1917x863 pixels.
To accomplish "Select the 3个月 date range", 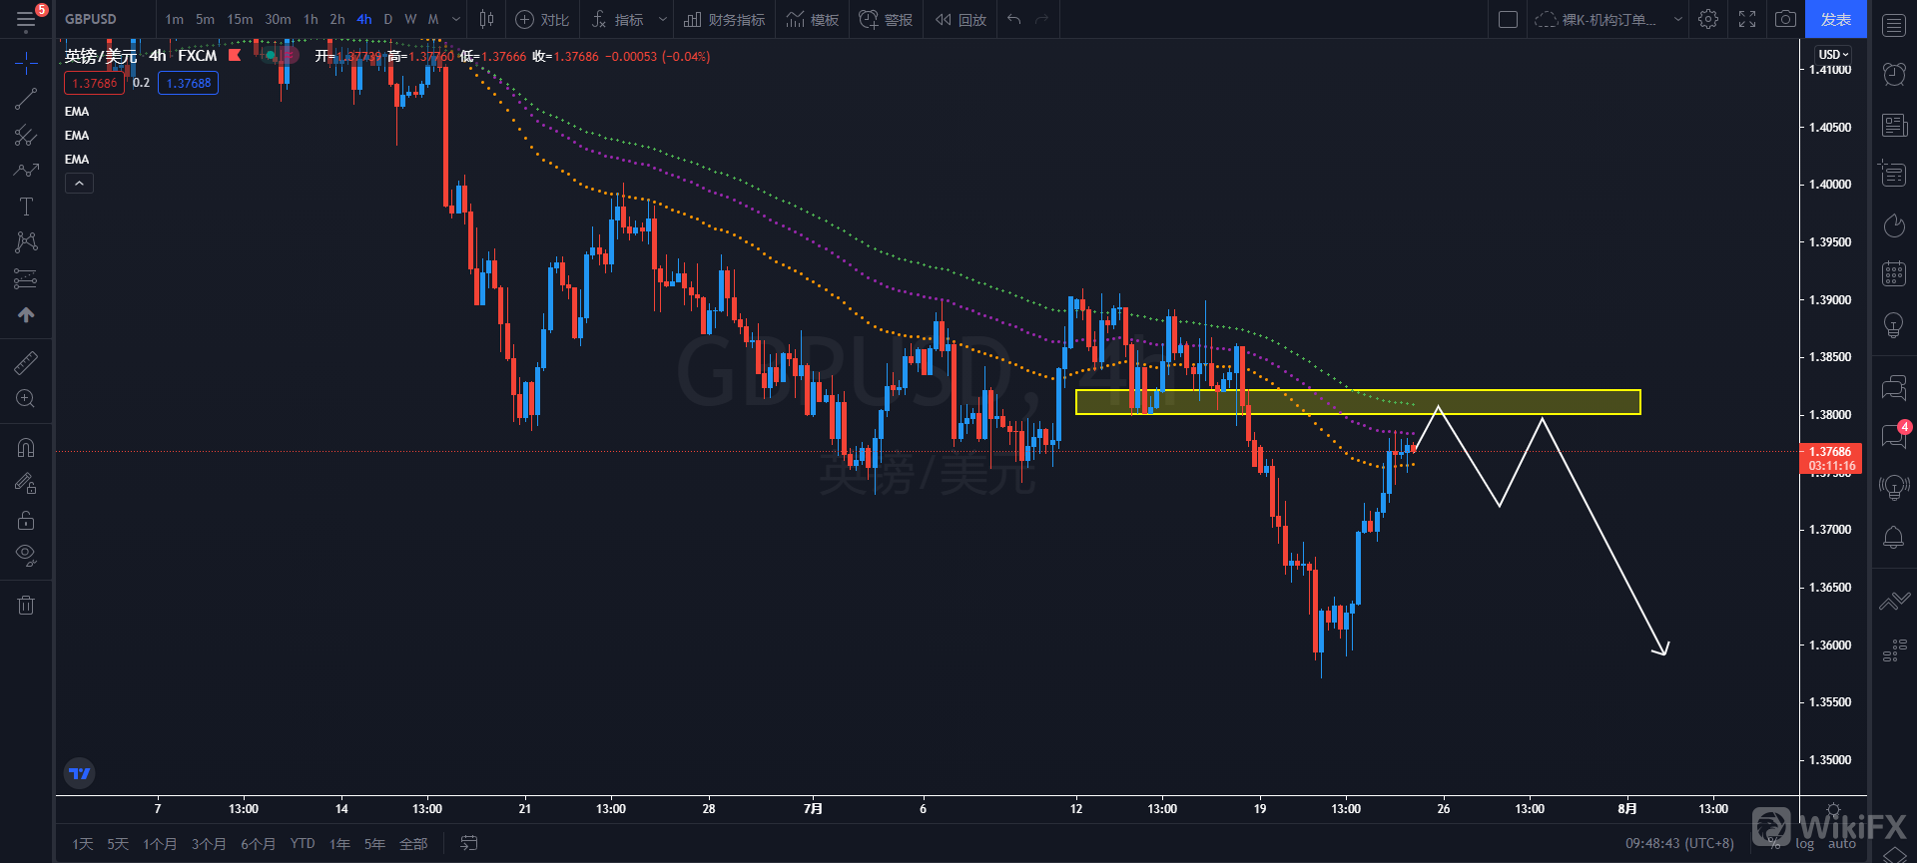I will (208, 844).
